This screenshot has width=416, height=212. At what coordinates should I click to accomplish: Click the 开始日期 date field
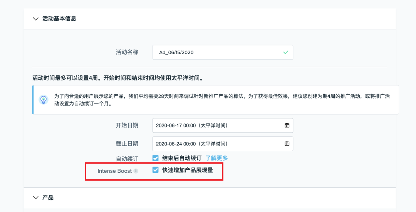tap(223, 125)
